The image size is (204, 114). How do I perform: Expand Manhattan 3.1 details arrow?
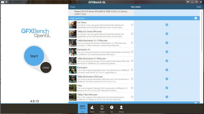(132, 52)
